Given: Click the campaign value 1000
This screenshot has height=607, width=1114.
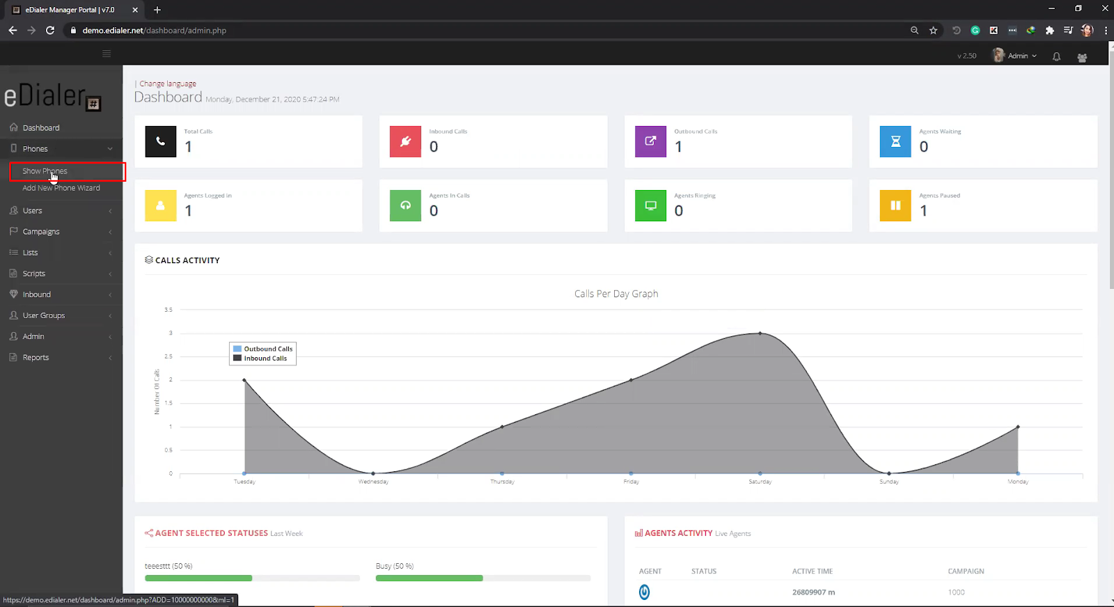Looking at the screenshot, I should [x=956, y=592].
